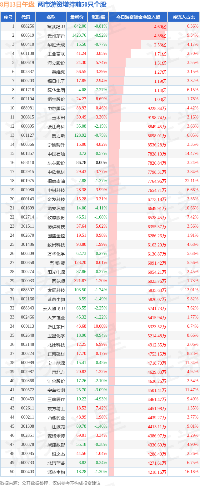Viewport: 200px width, 486px height.
Task: Select stock name 潞安环能
Action: click(56, 208)
